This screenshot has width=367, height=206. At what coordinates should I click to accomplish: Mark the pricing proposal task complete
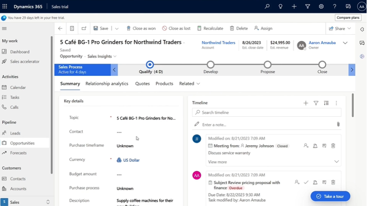tap(306, 182)
